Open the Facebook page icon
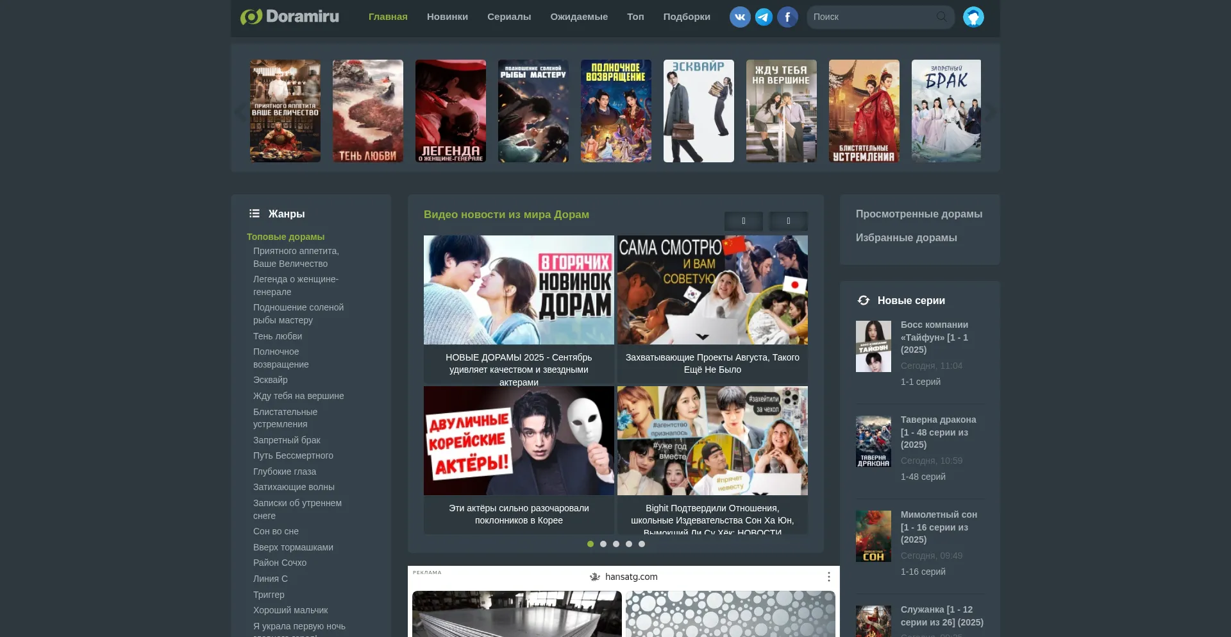The image size is (1231, 637). [787, 17]
